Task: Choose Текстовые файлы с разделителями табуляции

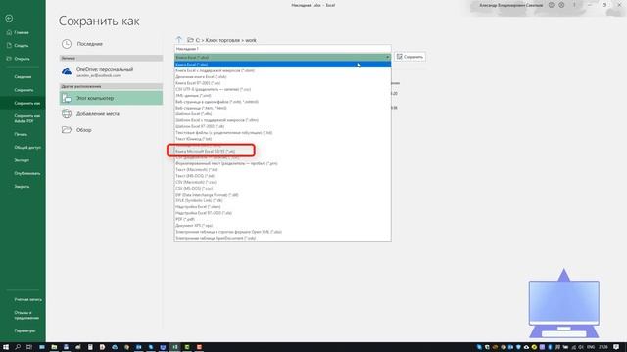Action: 283,133
